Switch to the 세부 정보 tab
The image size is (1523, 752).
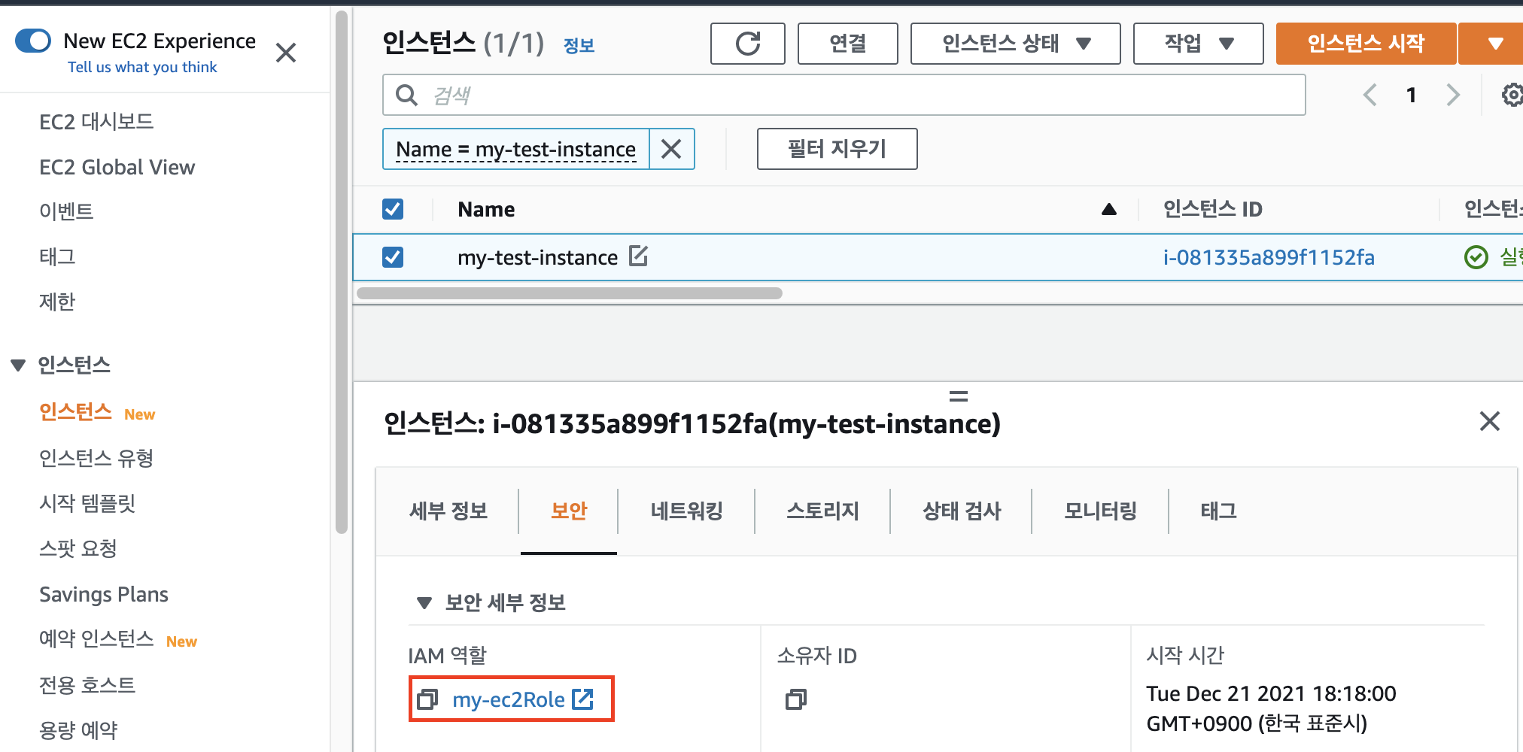pos(448,511)
